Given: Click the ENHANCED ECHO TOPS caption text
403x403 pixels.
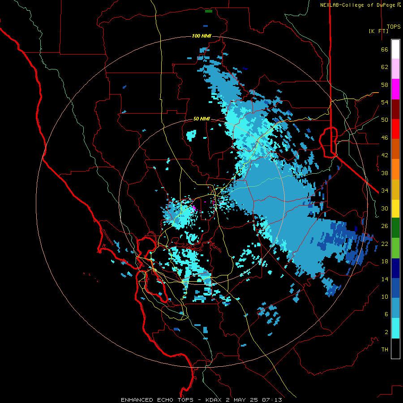Looking at the screenshot, I should 157,400.
